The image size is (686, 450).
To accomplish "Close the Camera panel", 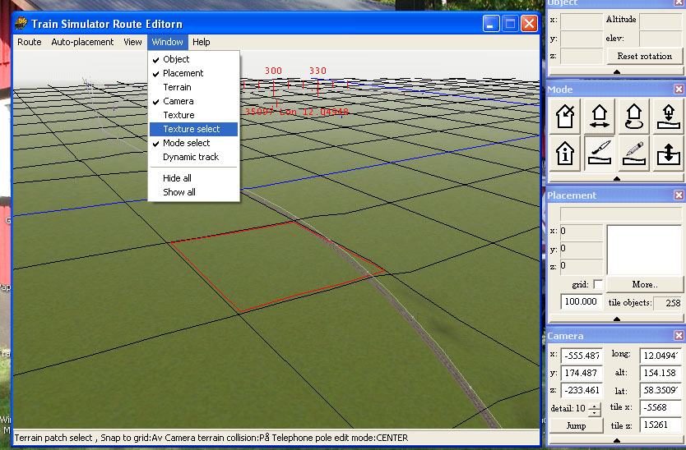I will [x=679, y=336].
